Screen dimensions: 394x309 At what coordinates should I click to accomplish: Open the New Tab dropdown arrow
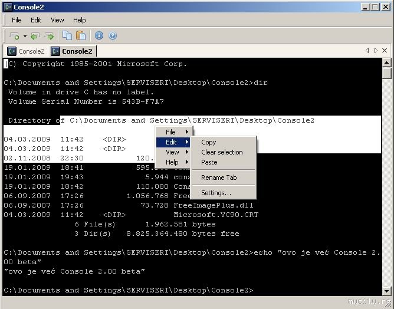(x=25, y=36)
